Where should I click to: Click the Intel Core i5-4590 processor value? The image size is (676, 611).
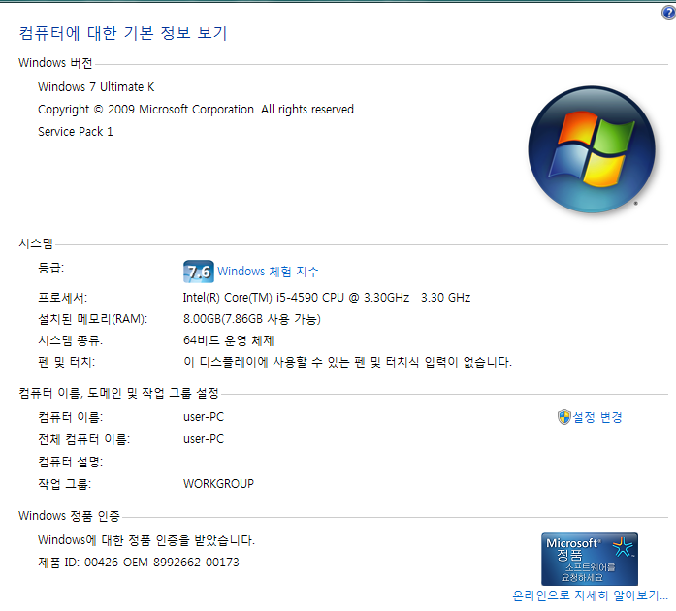(x=326, y=298)
